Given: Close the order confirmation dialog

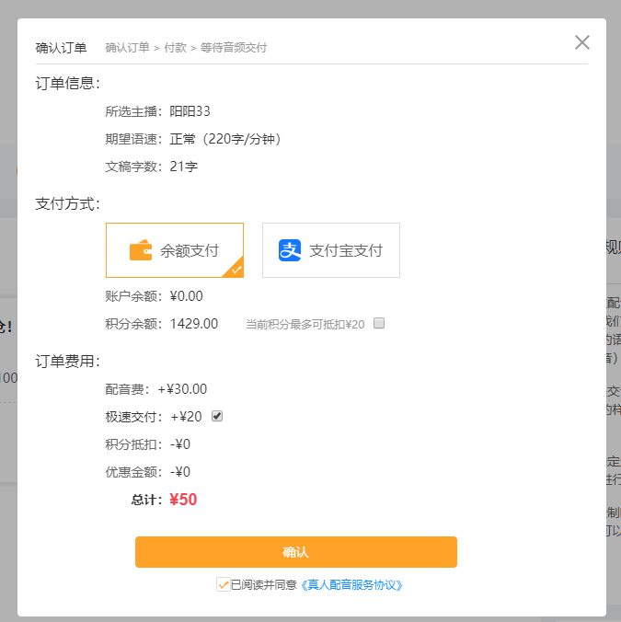Looking at the screenshot, I should (581, 42).
